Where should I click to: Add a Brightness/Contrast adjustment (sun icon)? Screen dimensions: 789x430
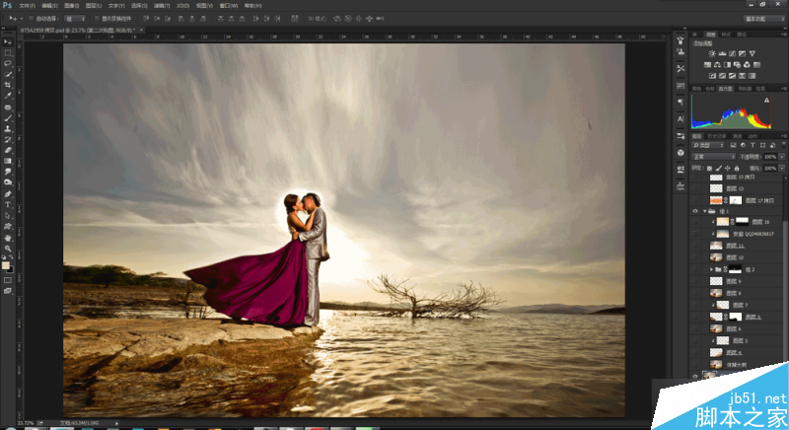(x=712, y=53)
